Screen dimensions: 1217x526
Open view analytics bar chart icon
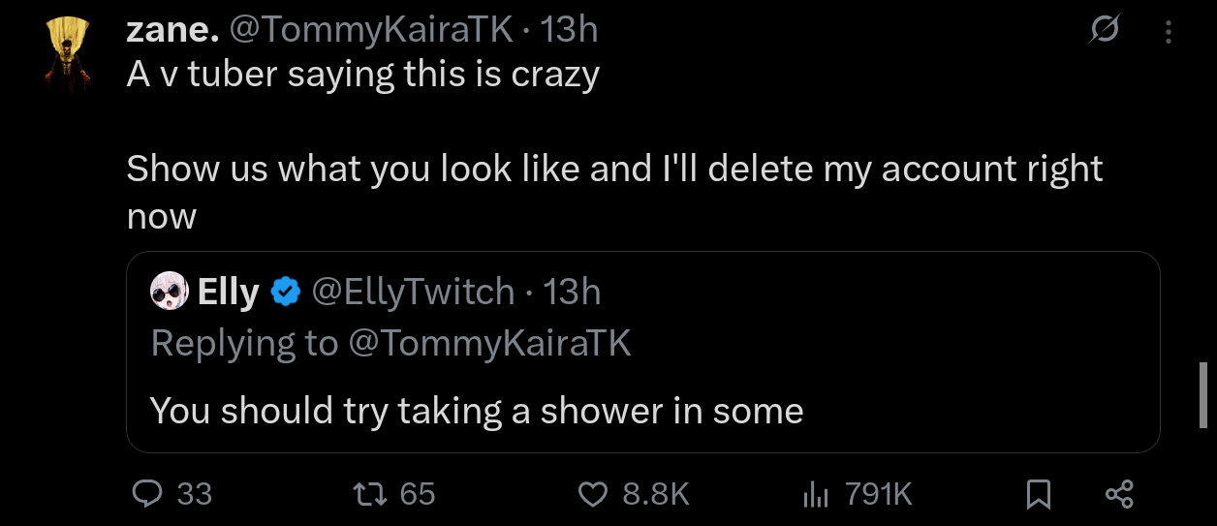tap(816, 496)
